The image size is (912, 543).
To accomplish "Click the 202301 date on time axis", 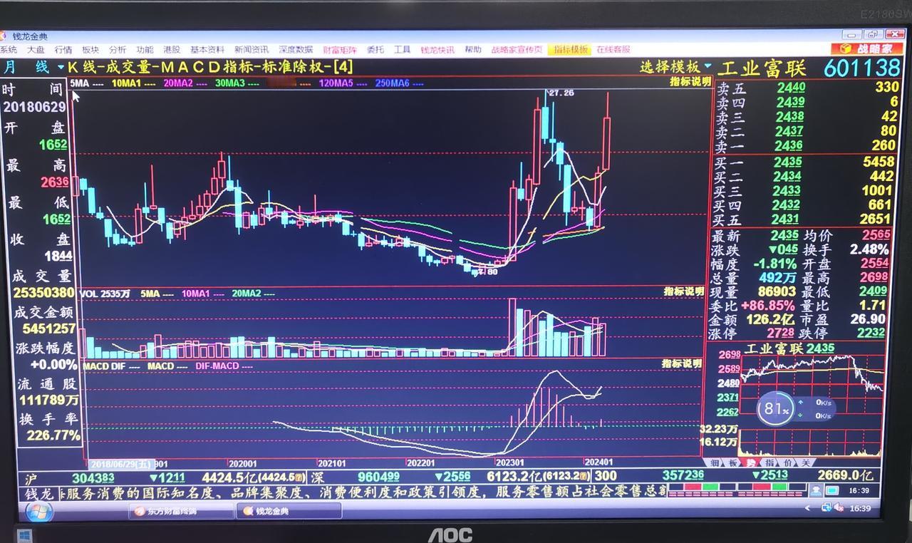I will [510, 462].
